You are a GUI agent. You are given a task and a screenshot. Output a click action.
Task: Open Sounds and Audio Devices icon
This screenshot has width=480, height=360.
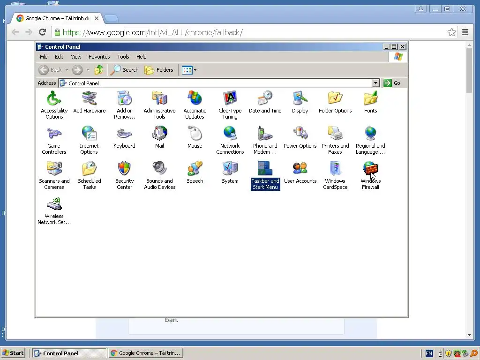coord(159,175)
